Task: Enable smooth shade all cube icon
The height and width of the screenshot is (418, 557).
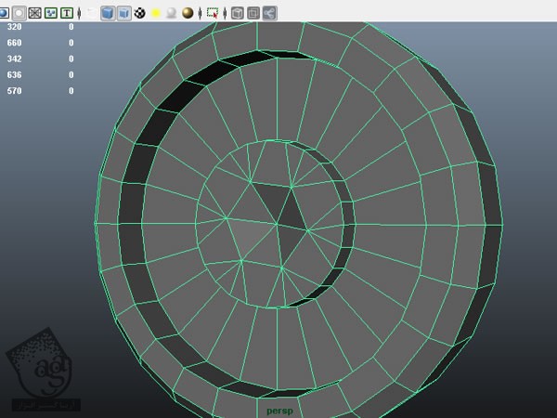Action: coord(123,13)
